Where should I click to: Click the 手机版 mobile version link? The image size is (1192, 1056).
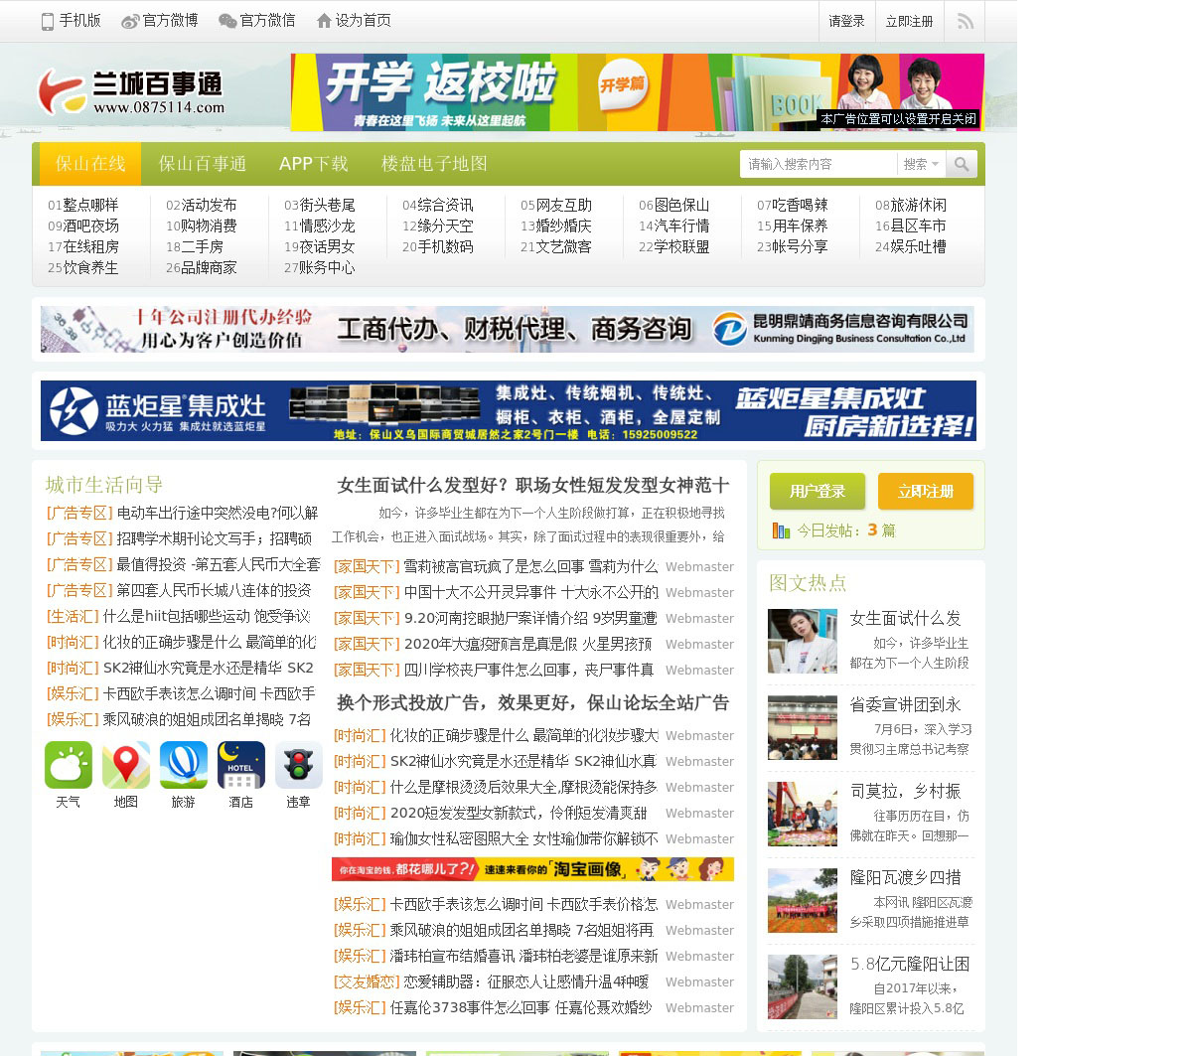pos(71,21)
